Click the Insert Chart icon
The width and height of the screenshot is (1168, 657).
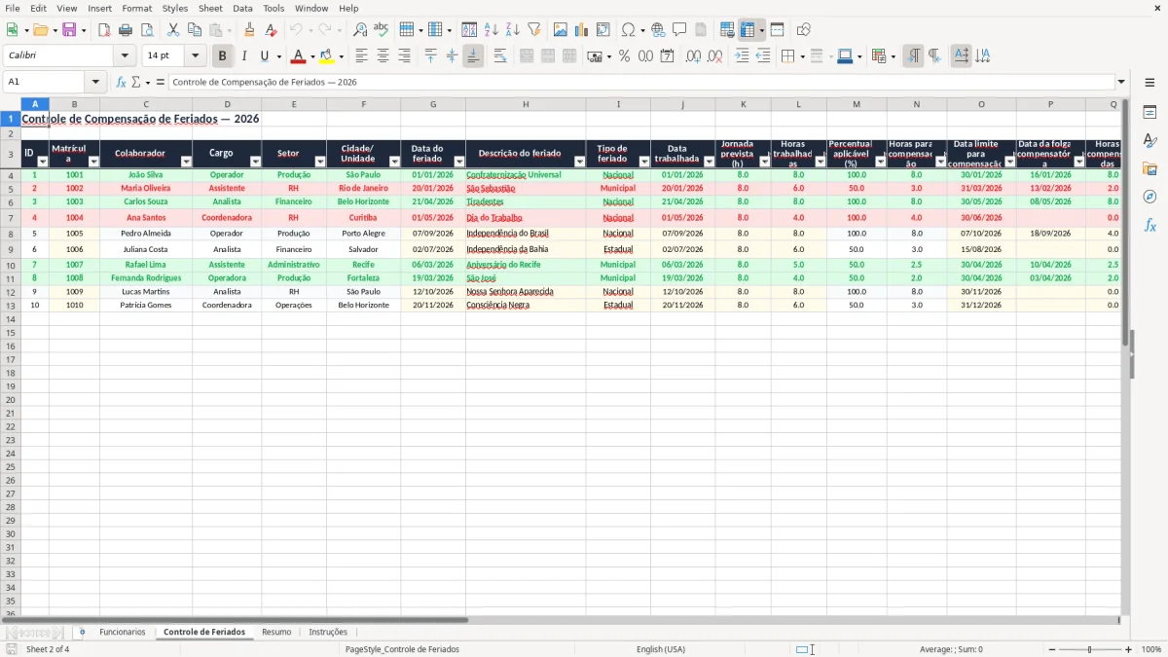[582, 30]
